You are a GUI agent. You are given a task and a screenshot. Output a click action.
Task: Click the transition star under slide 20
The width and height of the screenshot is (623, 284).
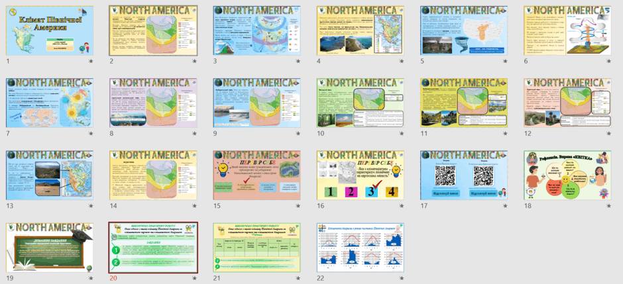tap(195, 279)
